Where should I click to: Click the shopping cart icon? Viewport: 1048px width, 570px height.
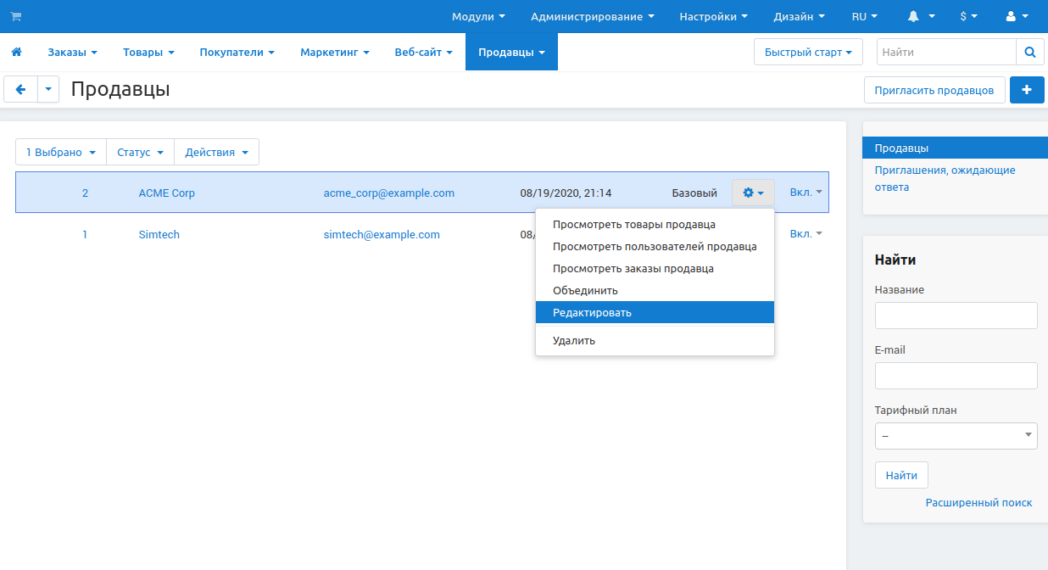coord(16,17)
